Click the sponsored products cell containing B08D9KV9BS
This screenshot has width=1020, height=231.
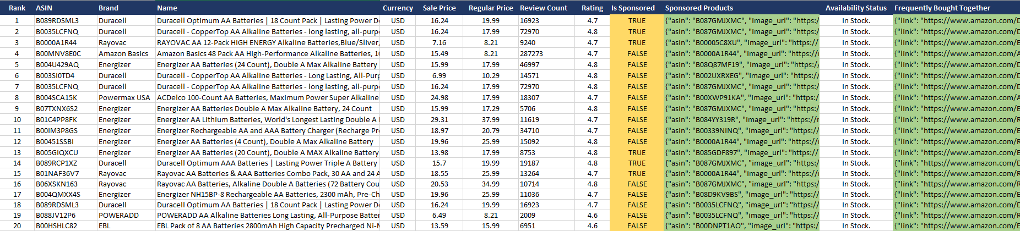[741, 194]
